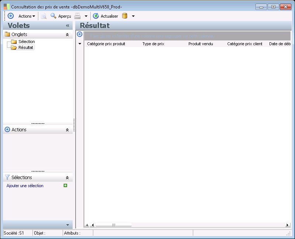Click the blue target icon in the toolbar
Screen dimensions: 295x239
[11, 16]
